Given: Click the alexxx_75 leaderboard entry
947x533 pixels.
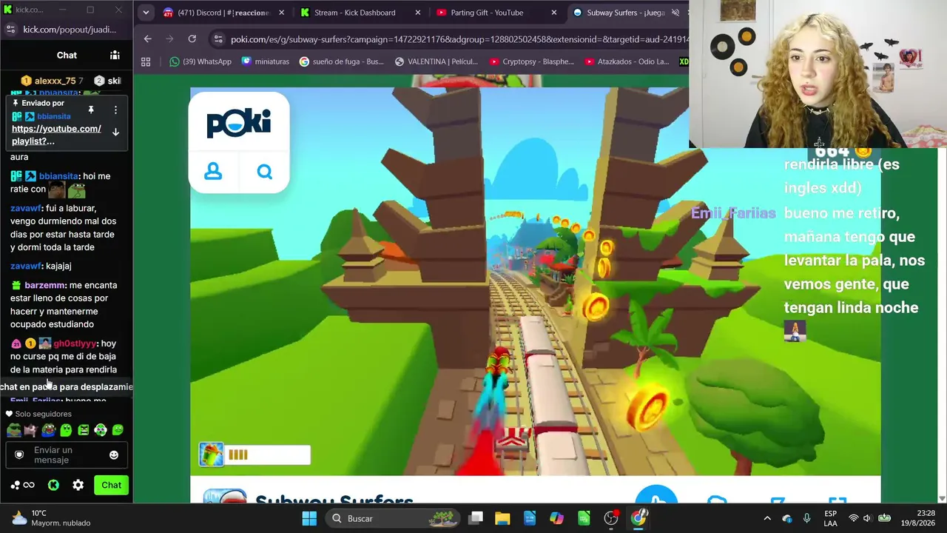Looking at the screenshot, I should pyautogui.click(x=52, y=81).
